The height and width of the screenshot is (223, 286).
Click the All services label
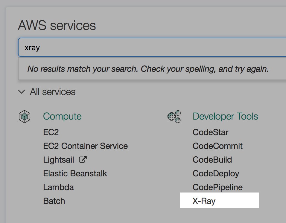[53, 92]
